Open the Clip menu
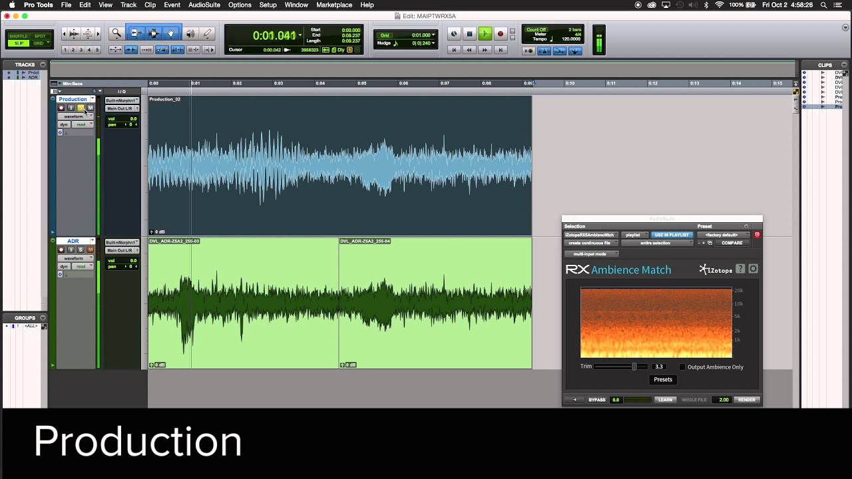 tap(150, 5)
